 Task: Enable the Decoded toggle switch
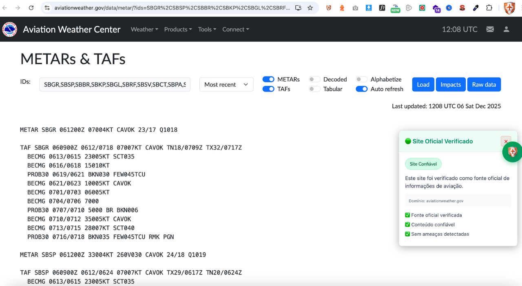(314, 79)
